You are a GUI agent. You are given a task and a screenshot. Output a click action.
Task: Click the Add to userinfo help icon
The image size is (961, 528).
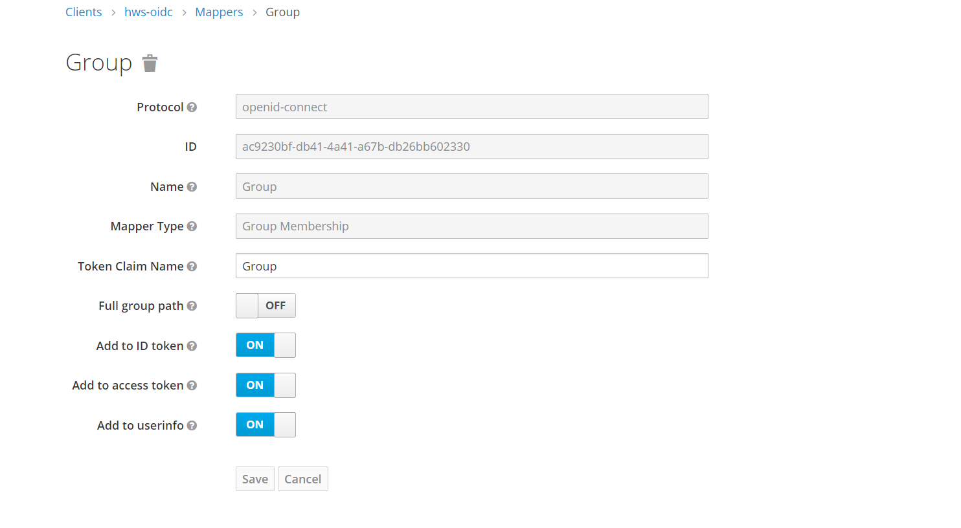coord(192,426)
